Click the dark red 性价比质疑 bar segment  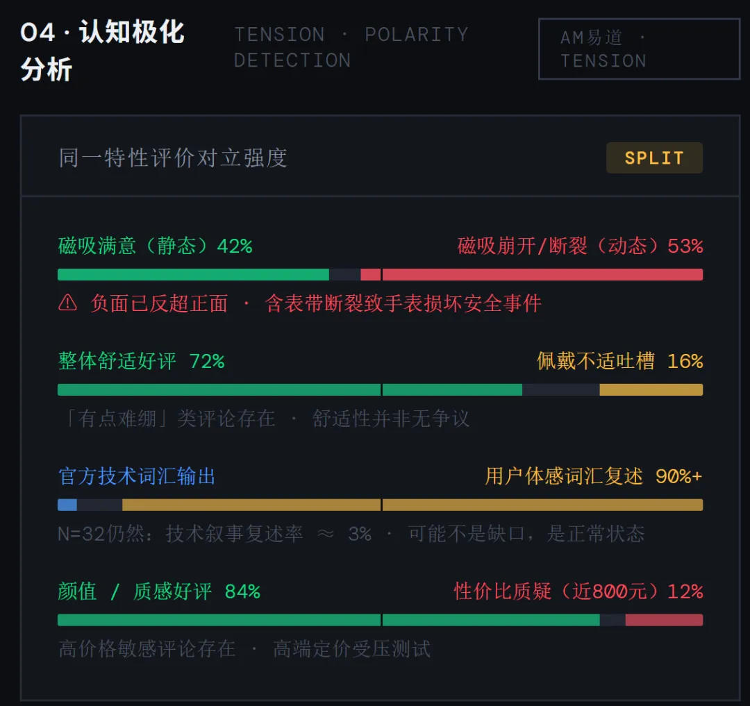pos(664,620)
